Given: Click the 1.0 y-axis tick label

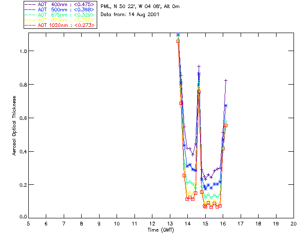Looking at the screenshot, I should (x=23, y=51).
